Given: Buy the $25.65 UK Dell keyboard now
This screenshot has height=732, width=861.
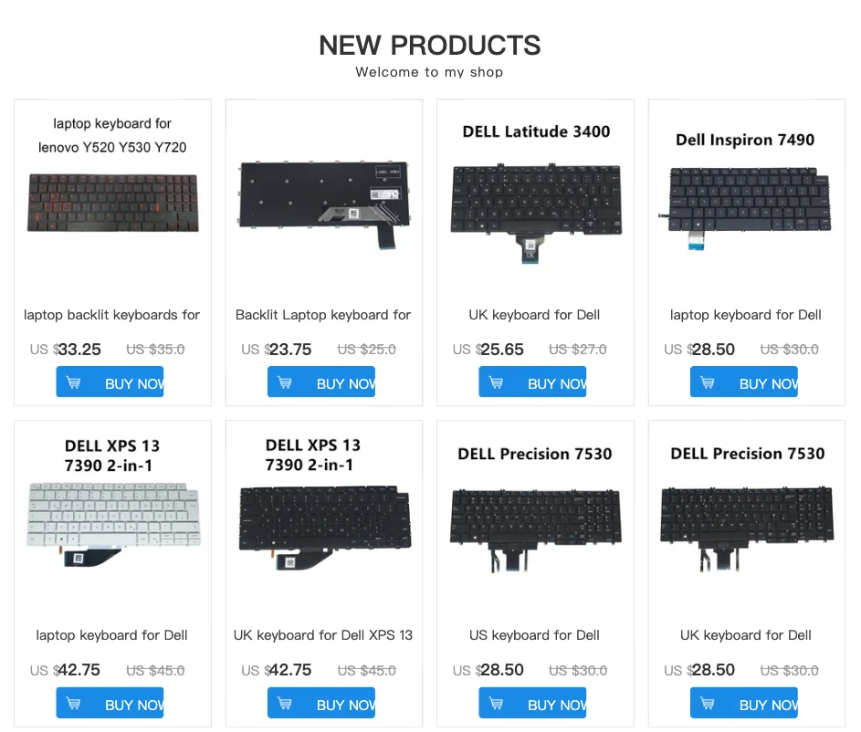Looking at the screenshot, I should (532, 382).
